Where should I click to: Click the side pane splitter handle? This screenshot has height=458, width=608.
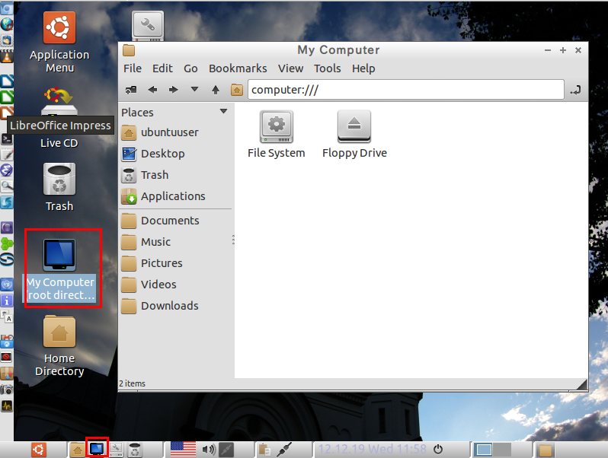point(233,240)
